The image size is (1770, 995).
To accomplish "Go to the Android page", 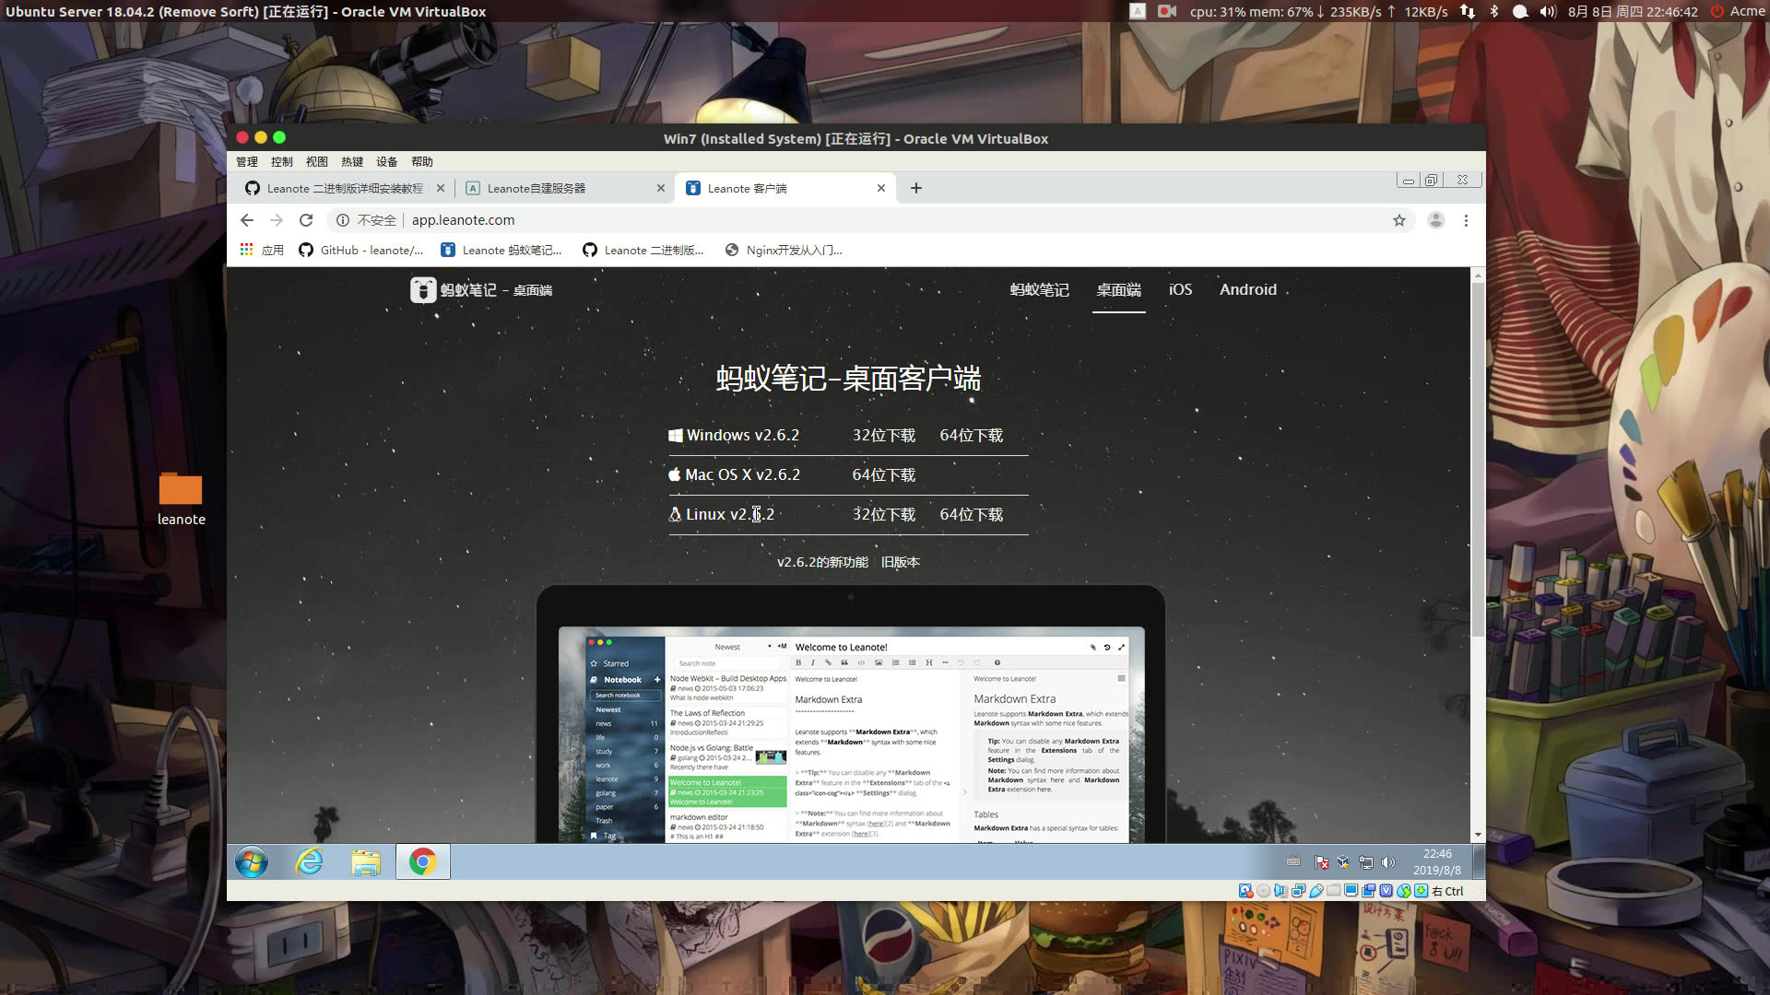I will (x=1248, y=289).
